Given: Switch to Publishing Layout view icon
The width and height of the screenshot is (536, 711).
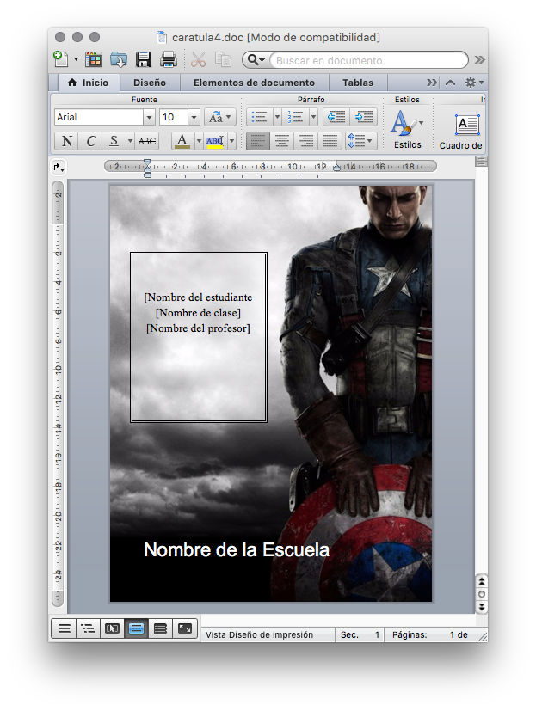Looking at the screenshot, I should pyautogui.click(x=112, y=628).
